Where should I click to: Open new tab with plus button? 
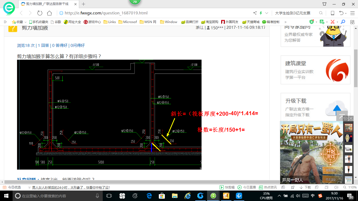(x=84, y=4)
